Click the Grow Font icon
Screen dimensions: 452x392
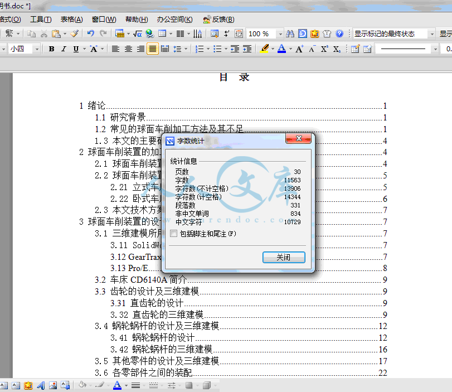(x=299, y=49)
